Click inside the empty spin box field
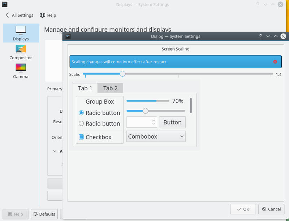This screenshot has height=221, width=289. (139, 122)
